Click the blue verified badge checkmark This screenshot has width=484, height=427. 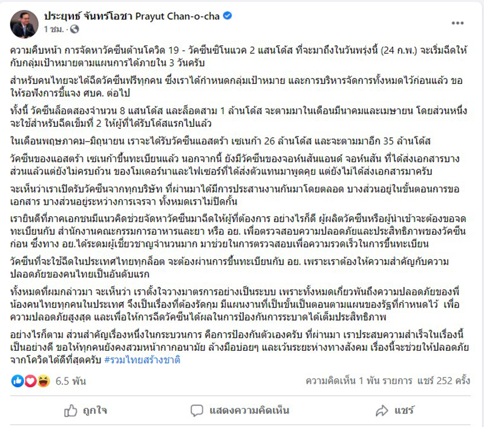pos(229,16)
